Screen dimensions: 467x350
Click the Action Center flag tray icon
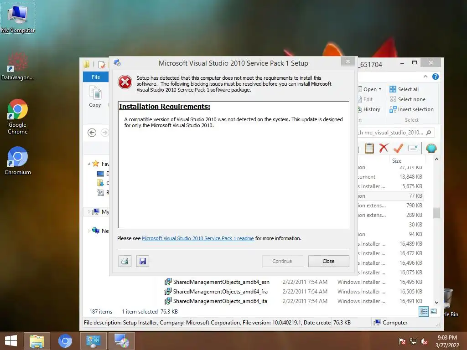402,341
